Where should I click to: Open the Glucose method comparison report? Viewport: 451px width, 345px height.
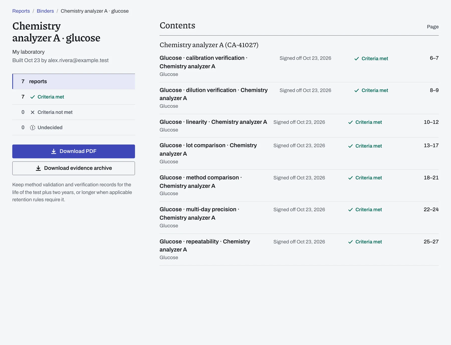click(201, 182)
